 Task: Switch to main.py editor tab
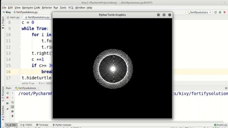tap(14, 17)
